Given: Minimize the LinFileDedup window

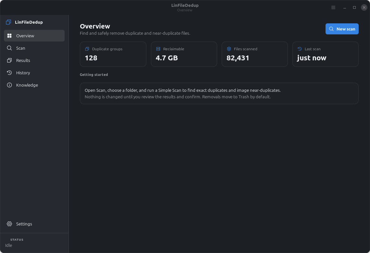Looking at the screenshot, I should (345, 7).
